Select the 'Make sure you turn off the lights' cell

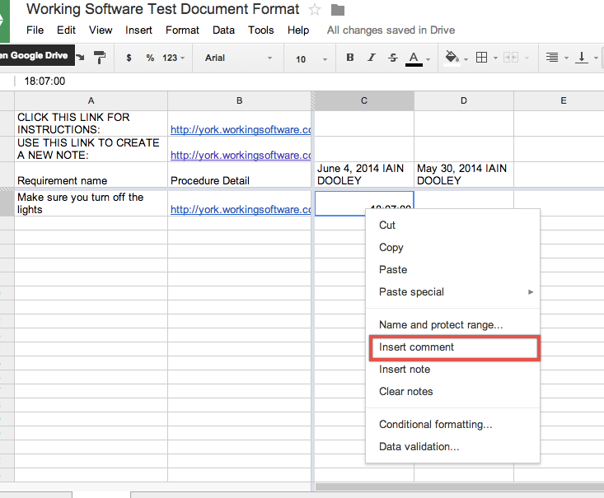click(x=91, y=203)
